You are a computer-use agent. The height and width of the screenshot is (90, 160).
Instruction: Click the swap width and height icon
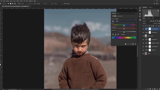[x=52, y=3]
